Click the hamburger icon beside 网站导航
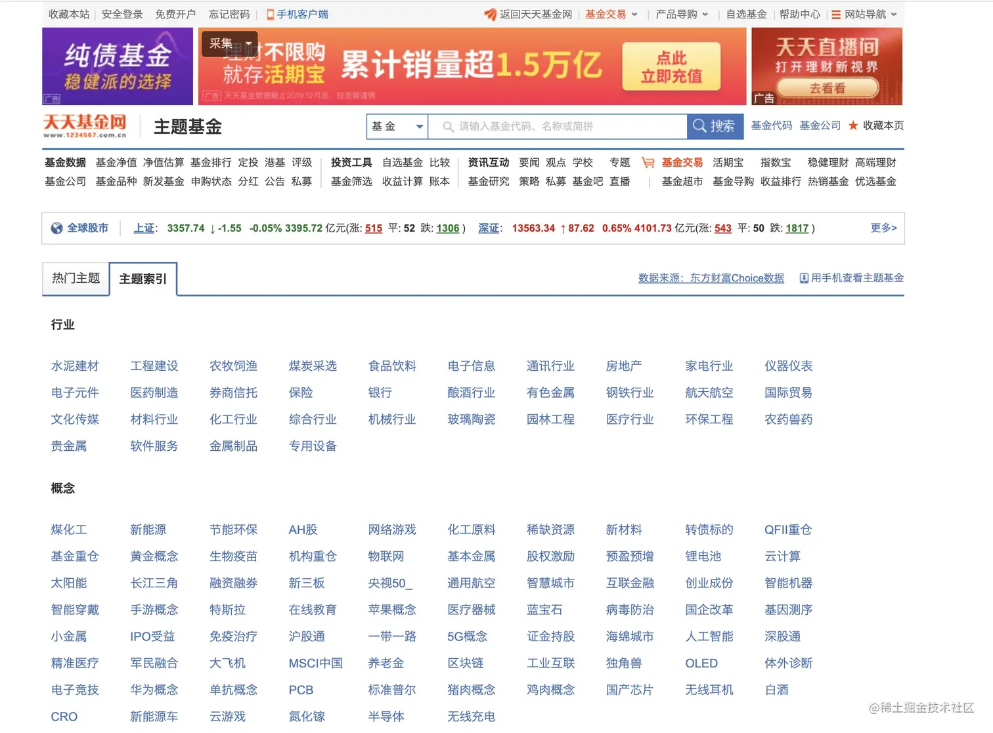Image resolution: width=993 pixels, height=733 pixels. pyautogui.click(x=835, y=14)
